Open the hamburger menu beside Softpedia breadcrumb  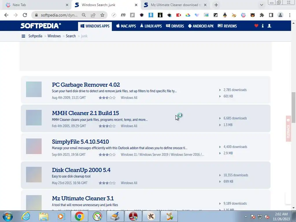click(23, 36)
